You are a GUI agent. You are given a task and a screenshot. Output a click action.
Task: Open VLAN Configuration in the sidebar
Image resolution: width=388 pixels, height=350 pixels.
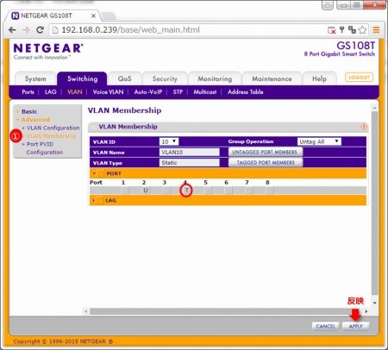coord(53,128)
